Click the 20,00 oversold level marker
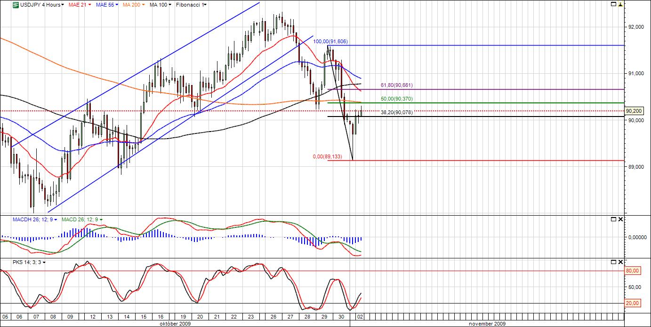This screenshot has width=651, height=327. coord(632,303)
